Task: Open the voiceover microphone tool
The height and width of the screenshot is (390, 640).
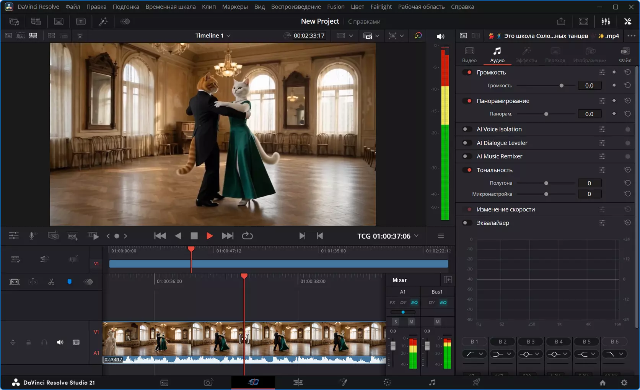Action: [x=33, y=236]
